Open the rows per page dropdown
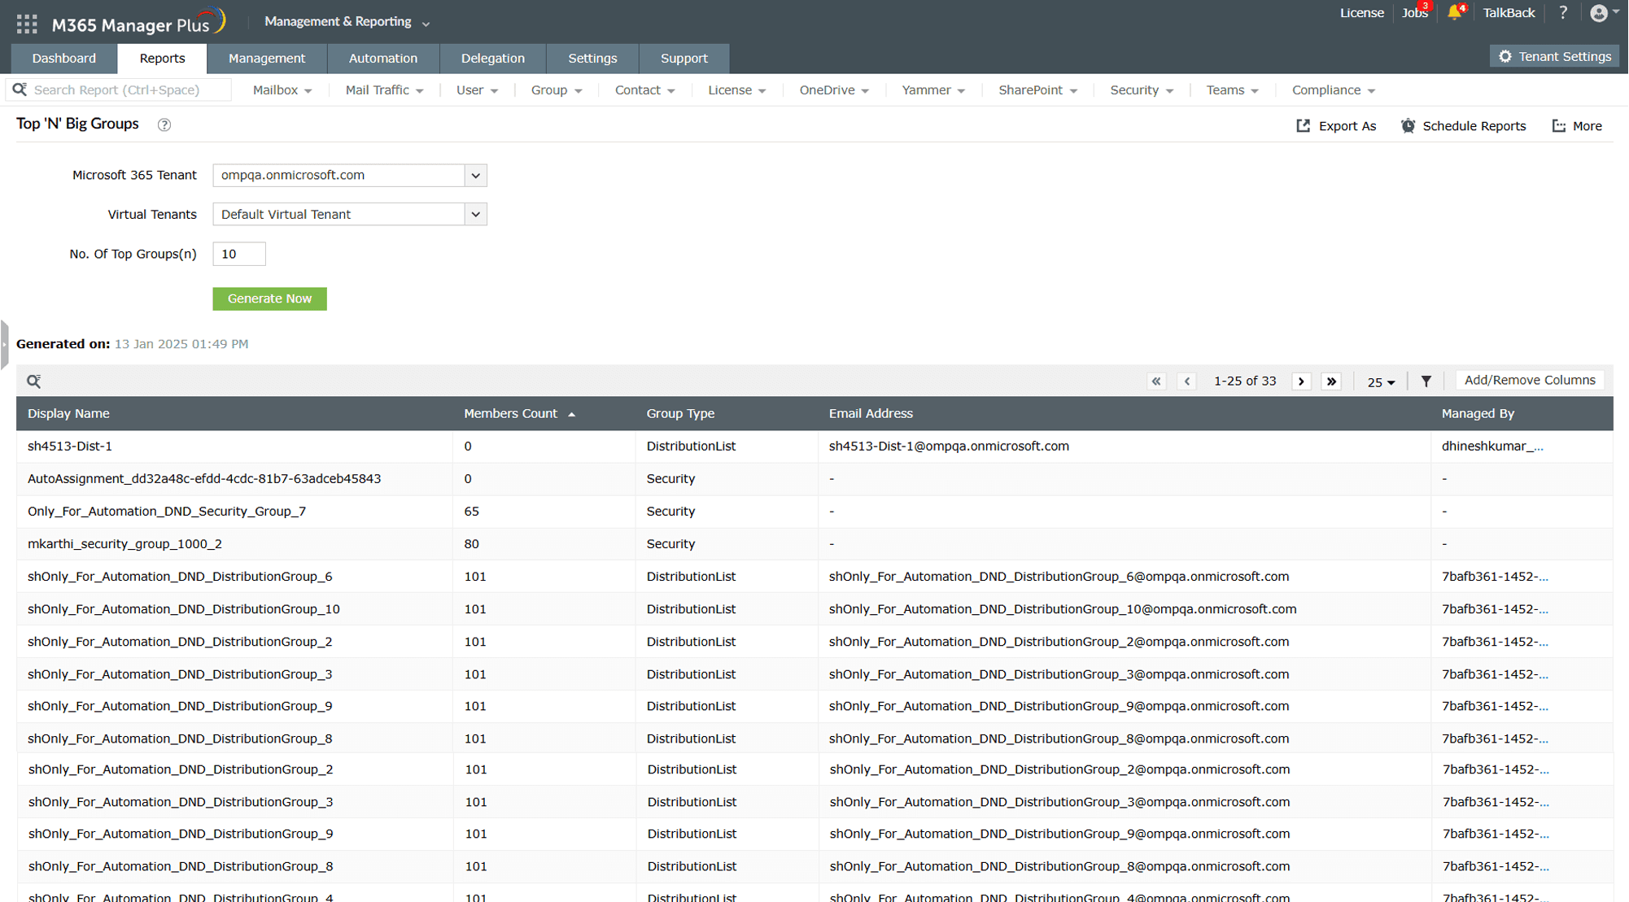Image resolution: width=1629 pixels, height=902 pixels. tap(1381, 381)
